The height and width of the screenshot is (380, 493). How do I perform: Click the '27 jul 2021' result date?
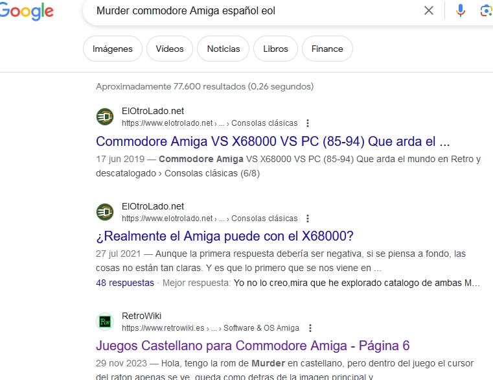point(118,254)
